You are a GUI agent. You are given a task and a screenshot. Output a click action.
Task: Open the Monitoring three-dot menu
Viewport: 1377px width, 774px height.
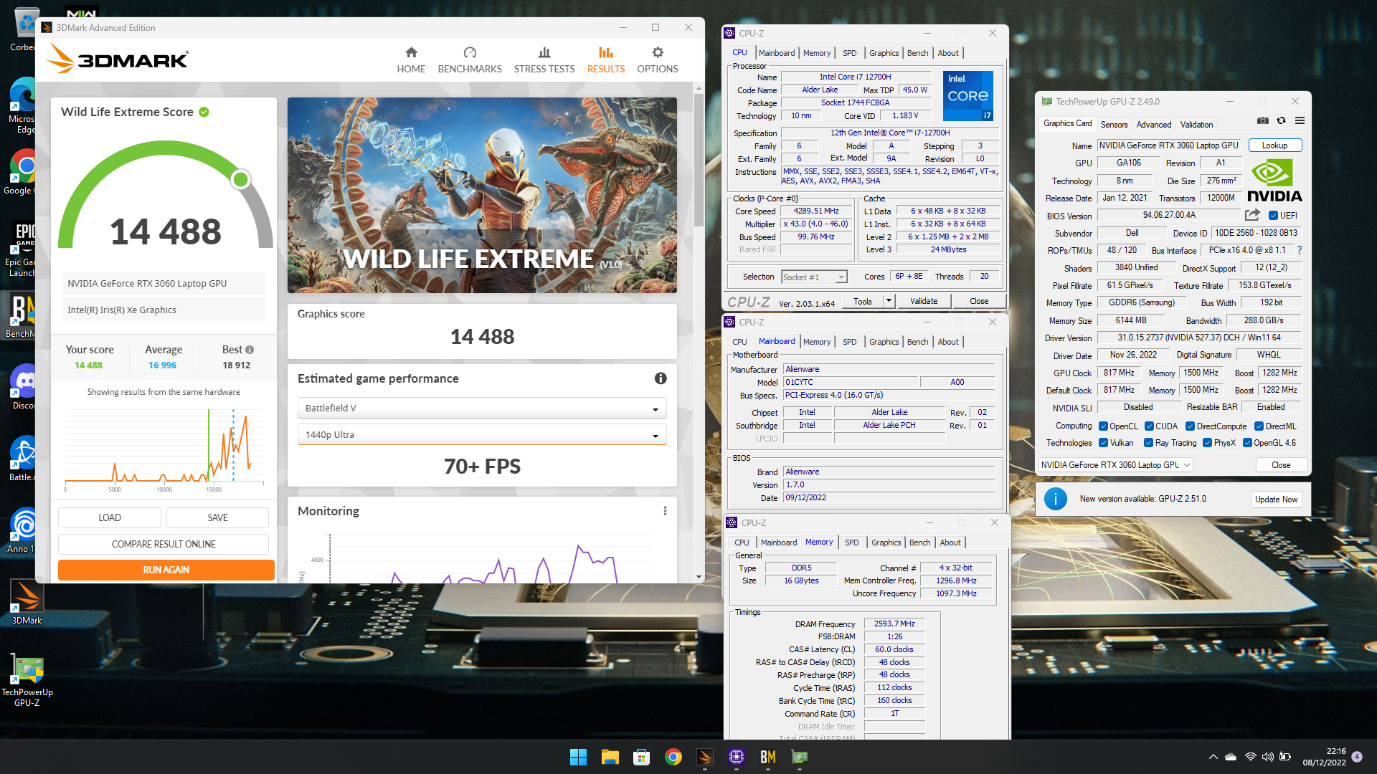coord(665,511)
